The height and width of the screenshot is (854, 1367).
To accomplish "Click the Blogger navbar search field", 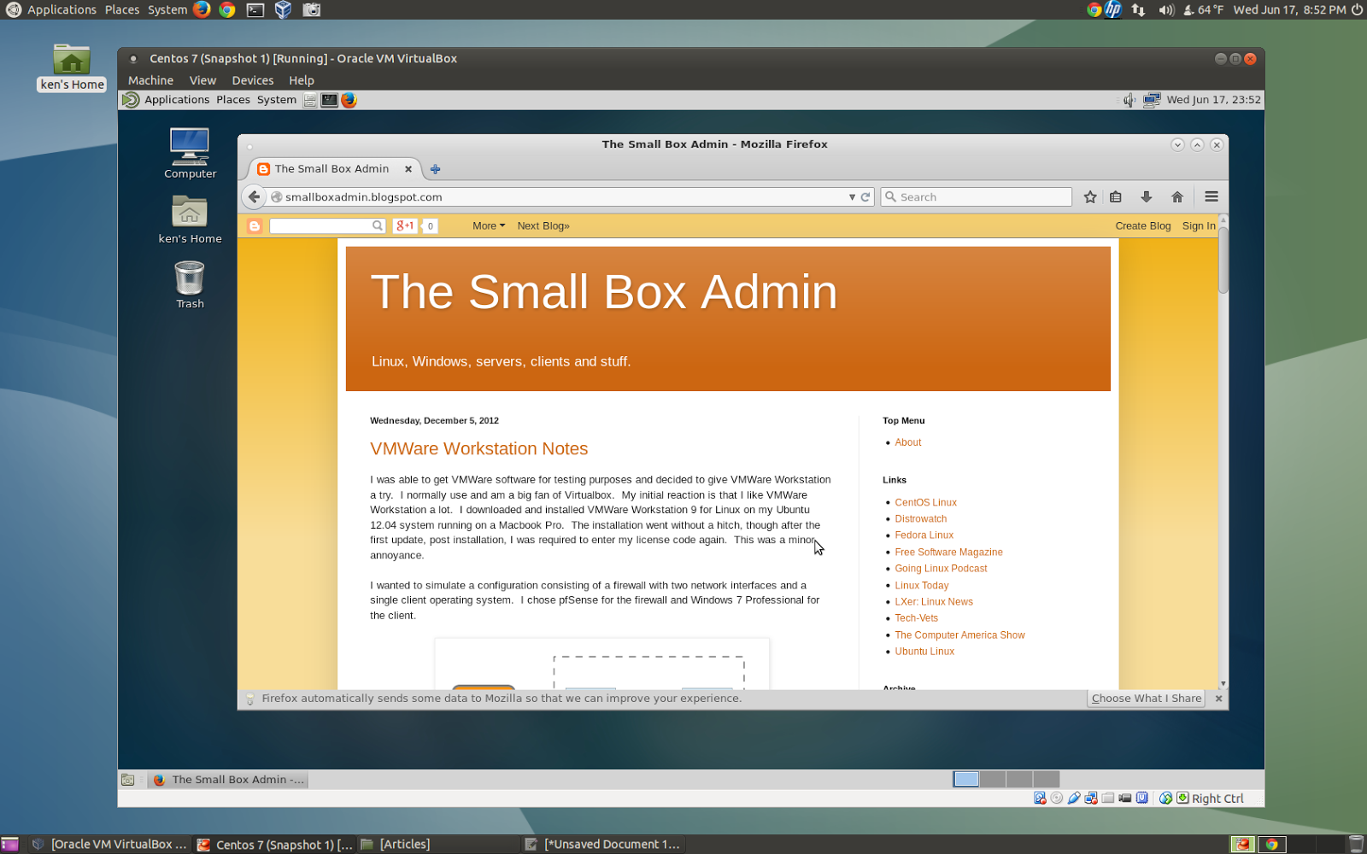I will (x=327, y=225).
